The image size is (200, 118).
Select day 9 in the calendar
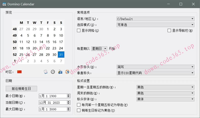pos(54,35)
